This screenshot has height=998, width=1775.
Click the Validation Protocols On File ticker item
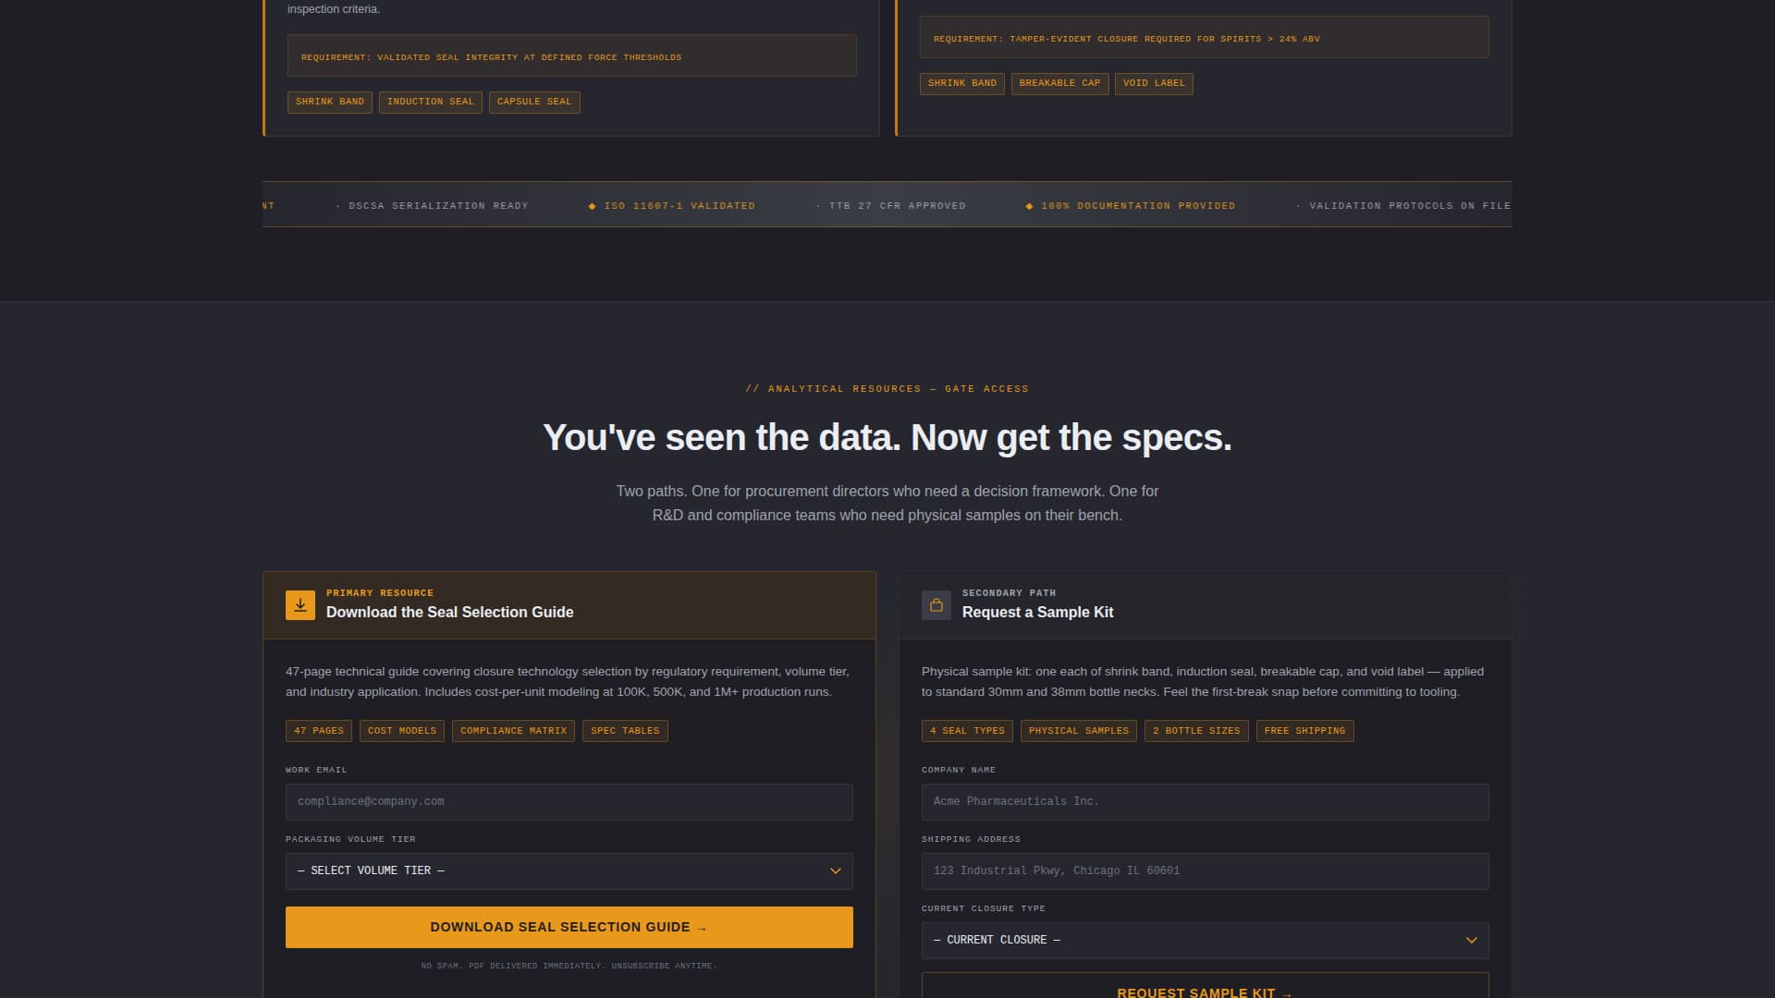coord(1403,206)
